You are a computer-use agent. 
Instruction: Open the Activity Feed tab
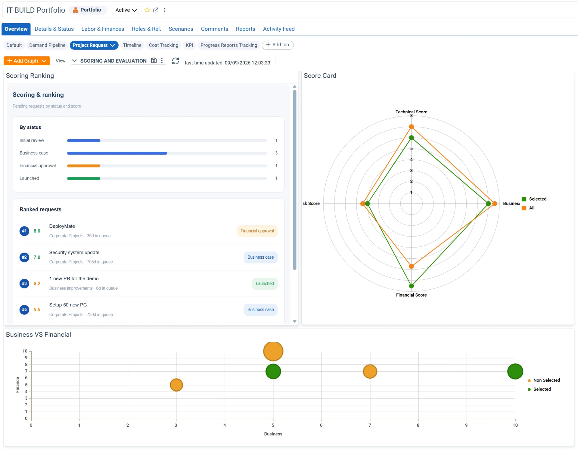click(x=279, y=29)
